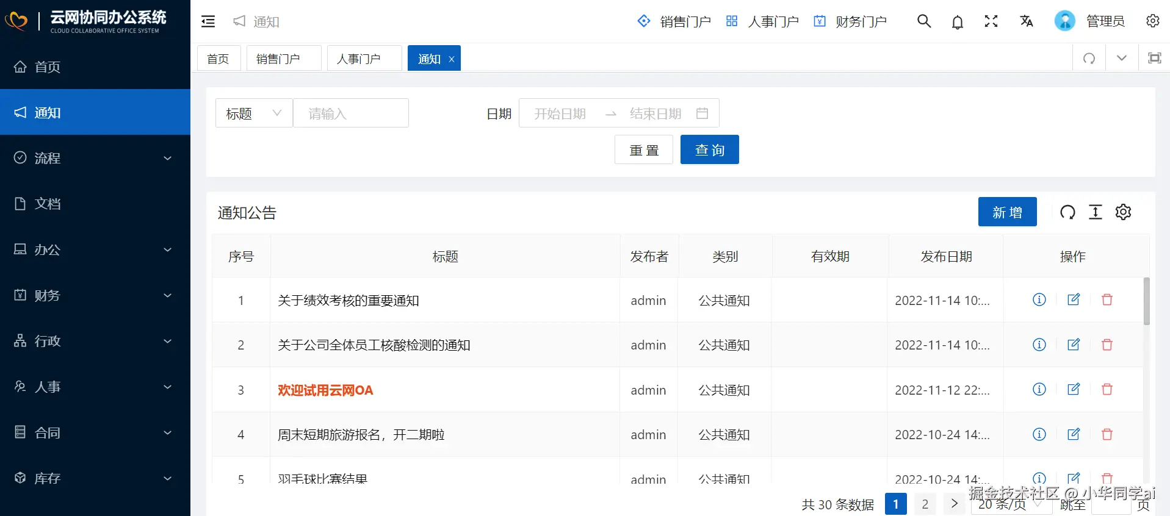
Task: View details of 周末短期旅游报名 notice
Action: point(1039,434)
